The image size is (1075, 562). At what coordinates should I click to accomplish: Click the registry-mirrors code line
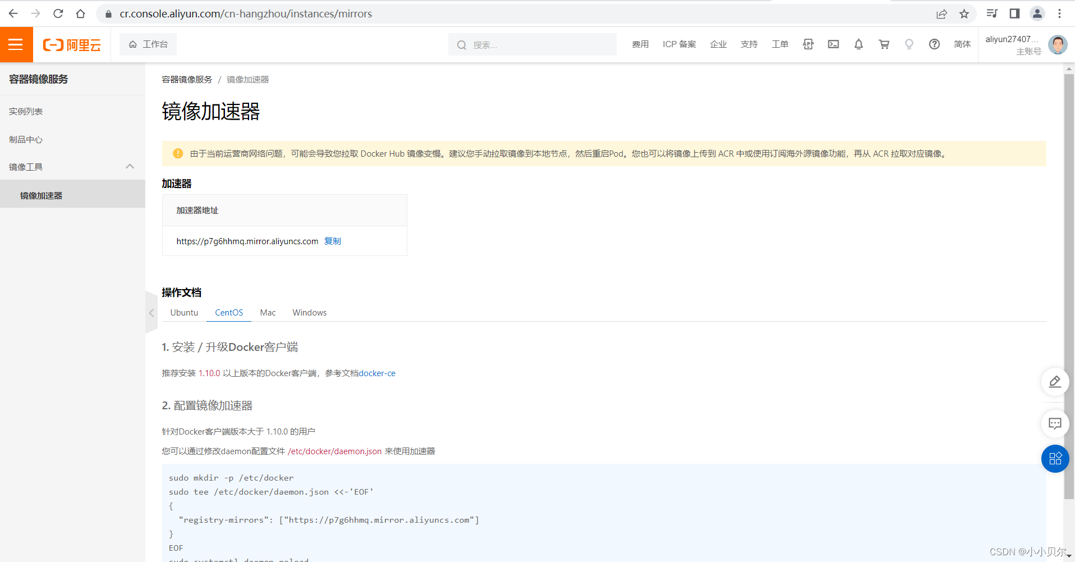tap(329, 520)
